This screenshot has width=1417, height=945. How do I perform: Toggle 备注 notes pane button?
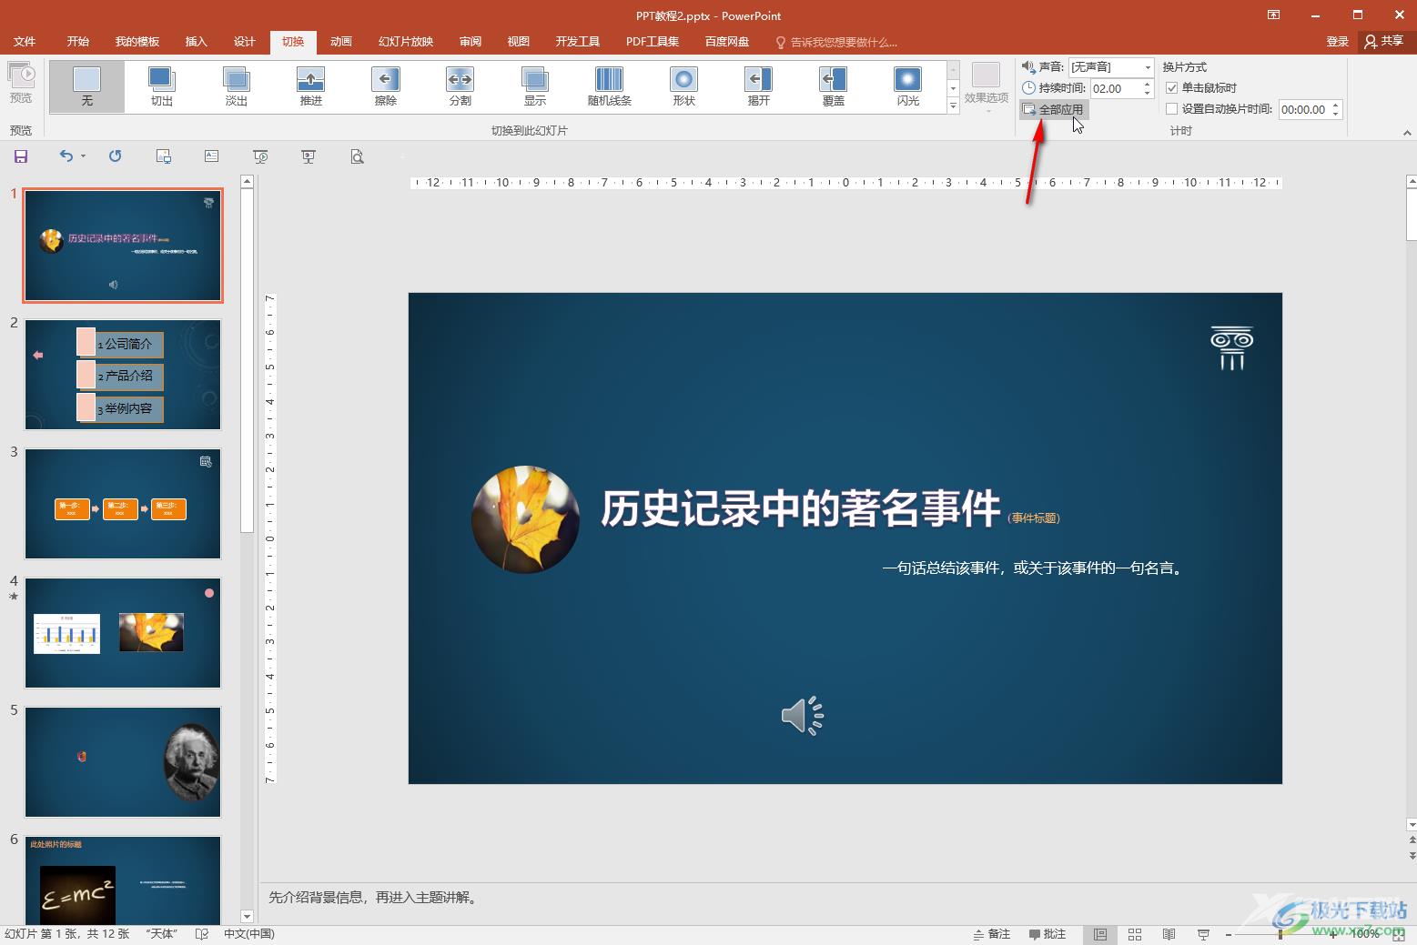(x=991, y=934)
